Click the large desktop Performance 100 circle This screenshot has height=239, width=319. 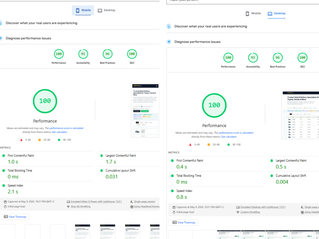[x=214, y=105]
